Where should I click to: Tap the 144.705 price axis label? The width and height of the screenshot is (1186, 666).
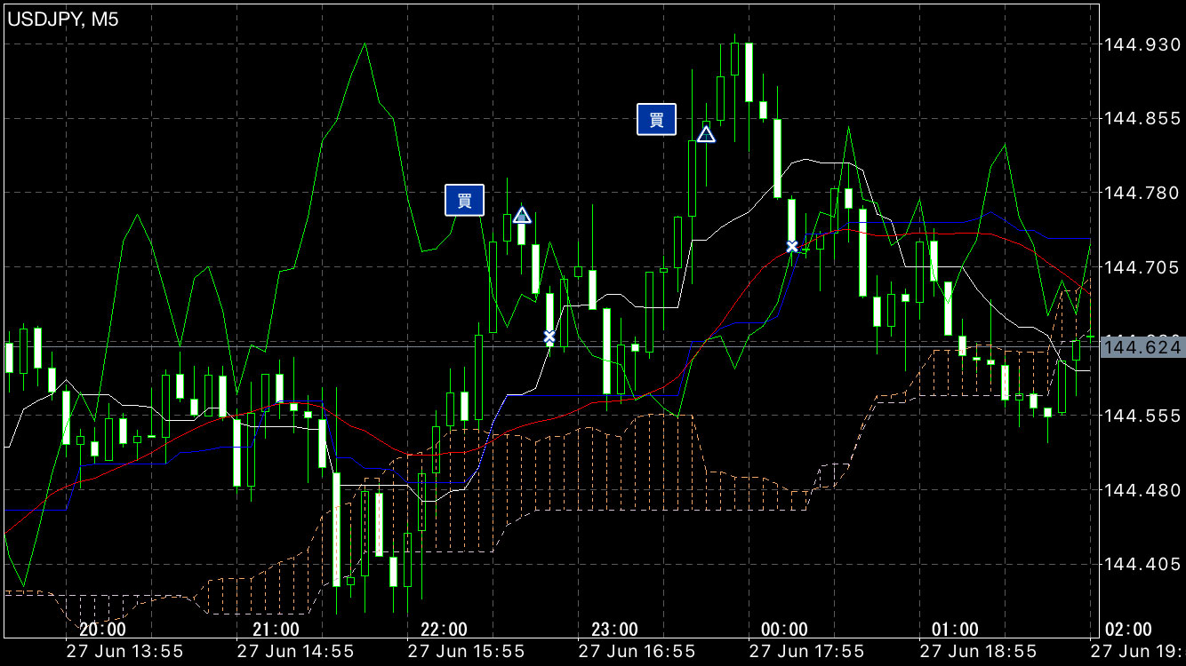tap(1141, 267)
